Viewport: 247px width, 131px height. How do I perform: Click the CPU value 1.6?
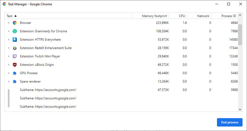(x=185, y=23)
